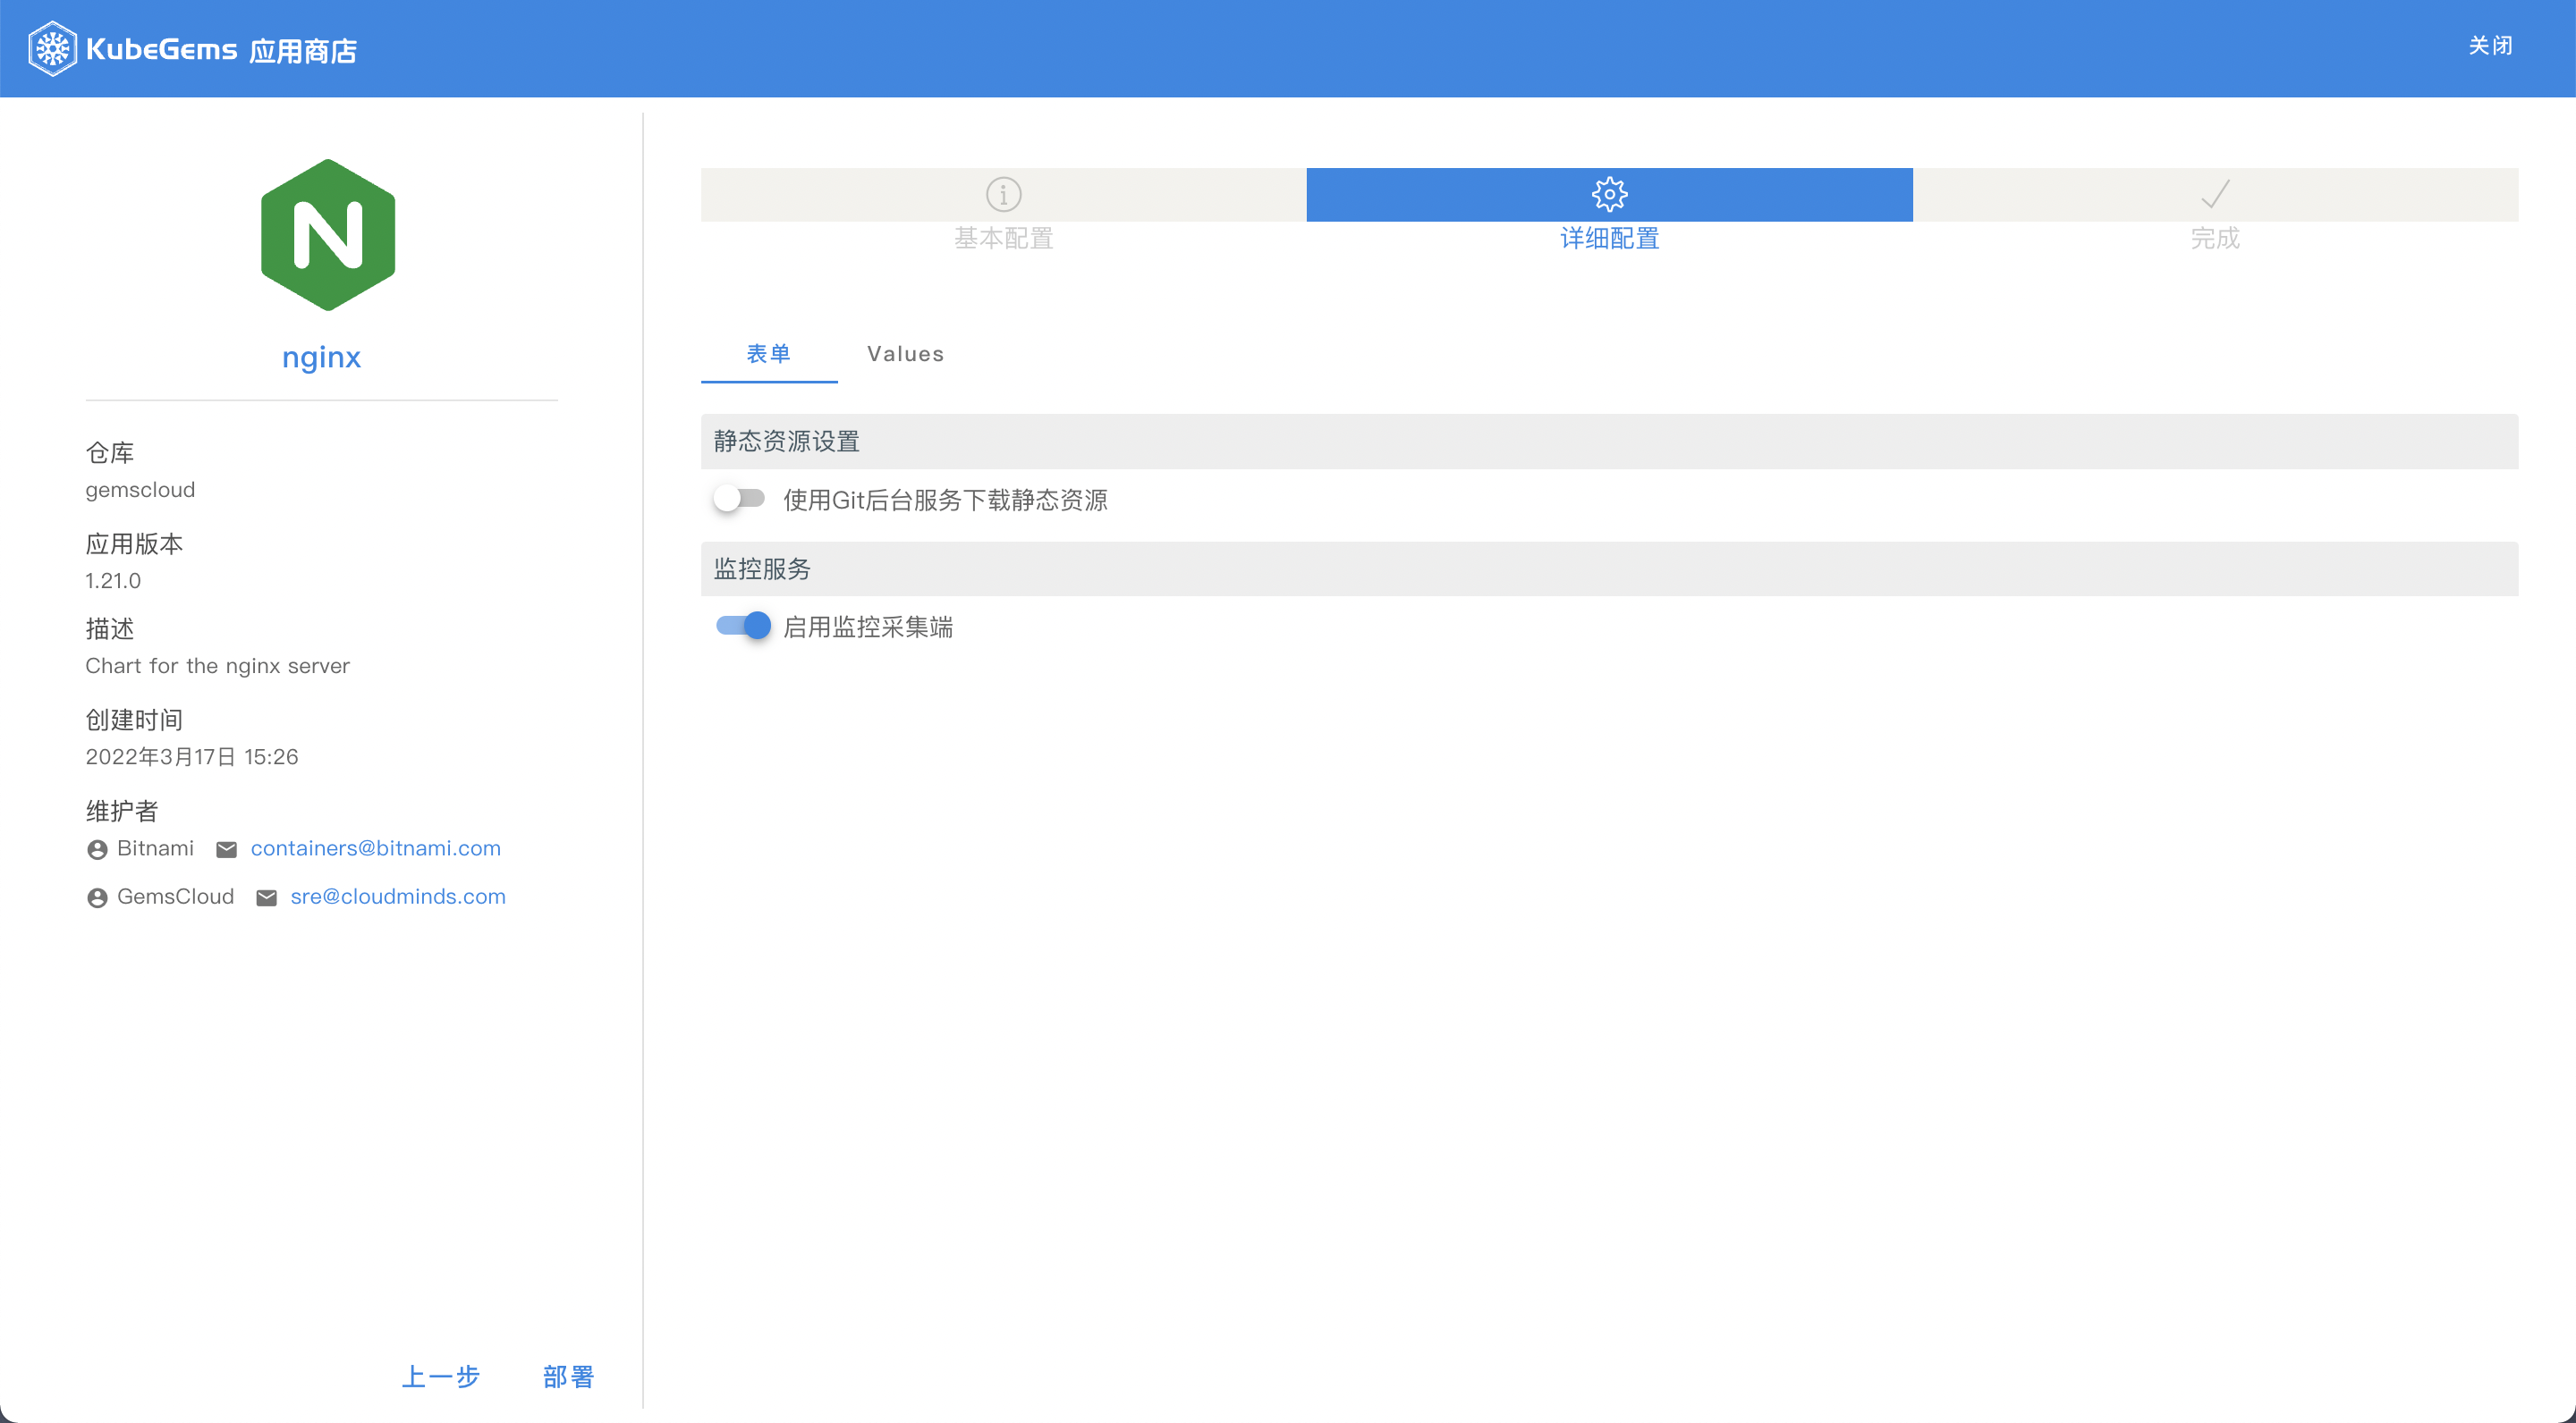Image resolution: width=2576 pixels, height=1423 pixels.
Task: Click the info icon of 基本配置 step
Action: pos(1003,194)
